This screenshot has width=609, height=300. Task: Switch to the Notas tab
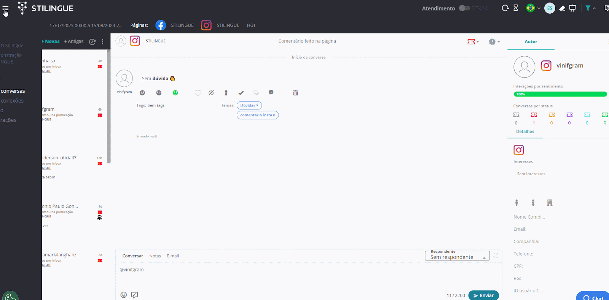[155, 256]
